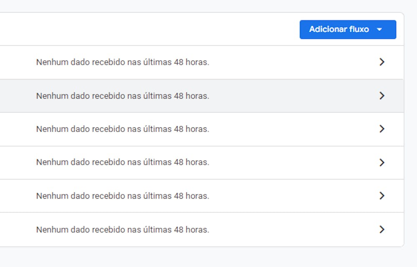Click fifth row's "Nenhum dado recebido" text
Screen dimensions: 417x267
123,196
